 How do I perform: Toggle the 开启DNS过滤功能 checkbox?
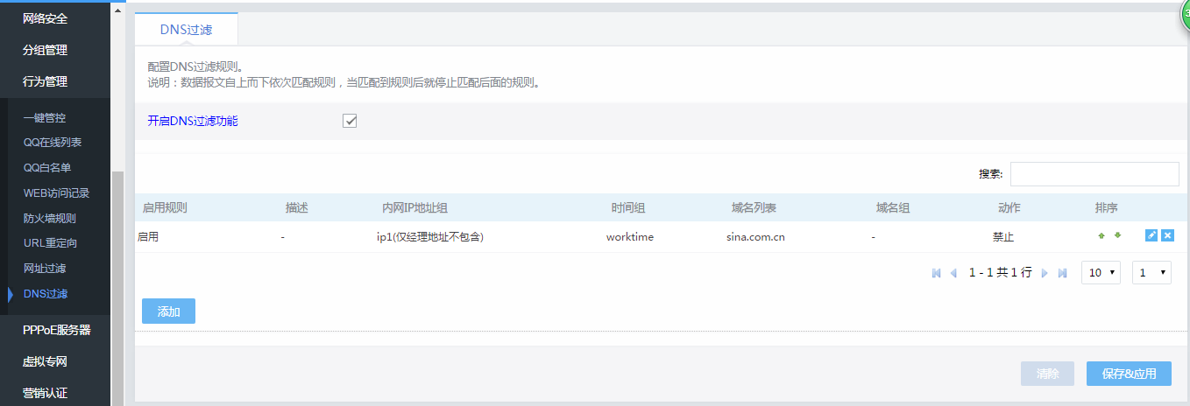(x=350, y=121)
